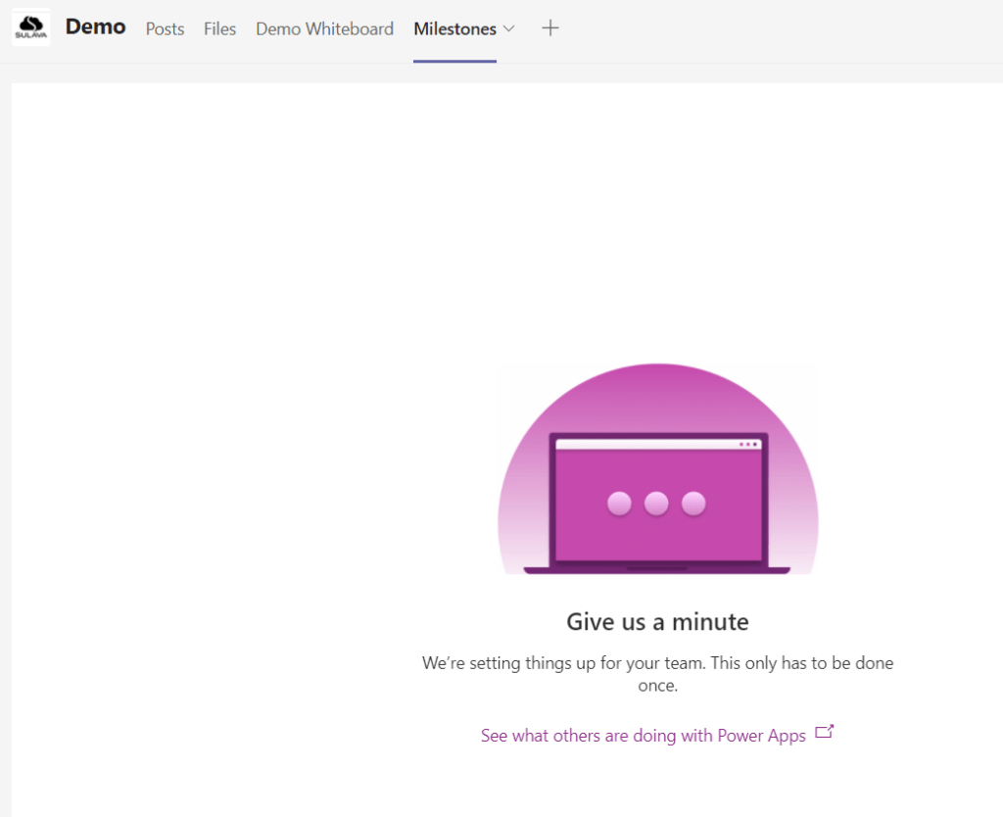The height and width of the screenshot is (817, 1003).
Task: Go to the Demo Whiteboard tab
Action: click(x=324, y=29)
